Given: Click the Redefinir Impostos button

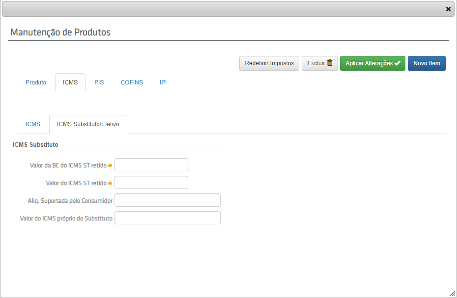Looking at the screenshot, I should [x=269, y=63].
